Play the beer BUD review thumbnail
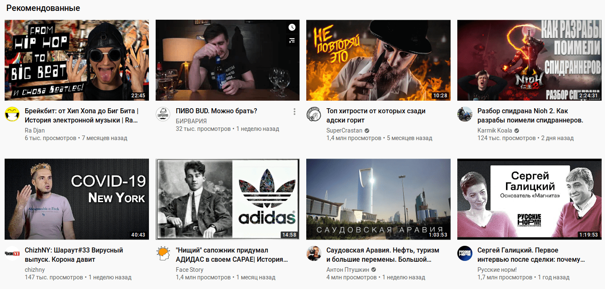The height and width of the screenshot is (289, 605). pyautogui.click(x=227, y=60)
